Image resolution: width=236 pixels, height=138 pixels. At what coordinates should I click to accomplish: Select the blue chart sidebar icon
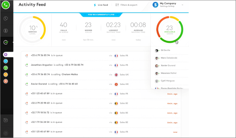(x=6, y=61)
